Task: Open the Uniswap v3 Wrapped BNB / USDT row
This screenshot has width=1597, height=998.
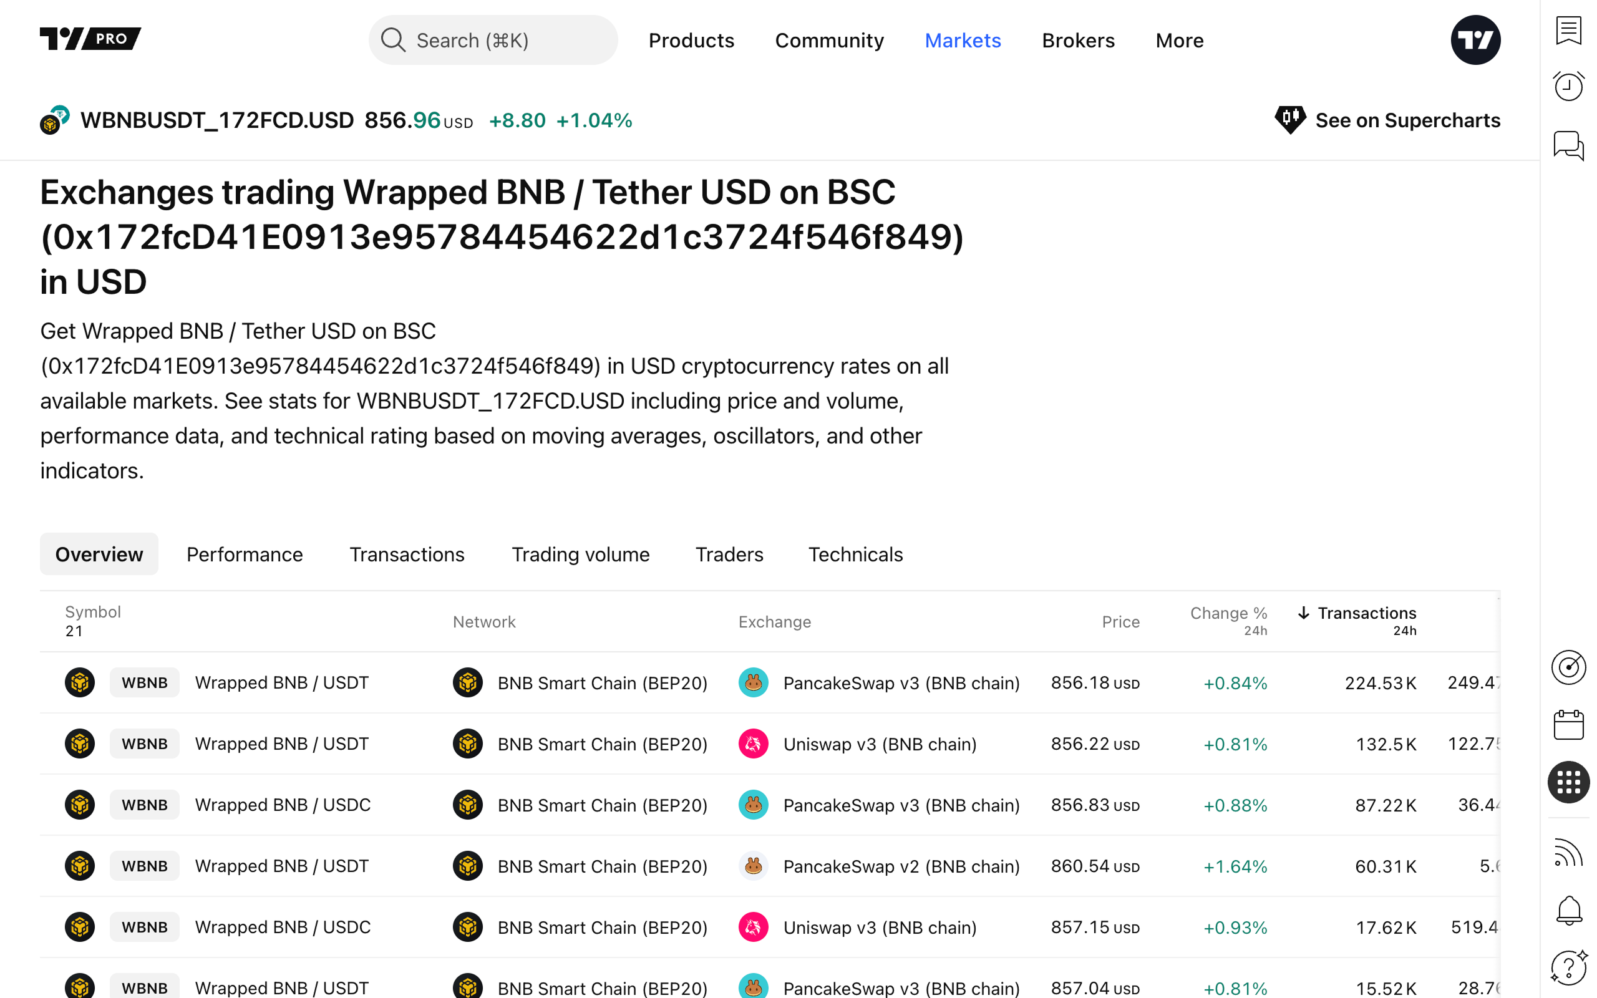Action: [x=282, y=744]
